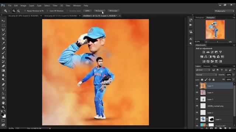Select the Quick Selection tool
Image resolution: width=236 pixels, height=132 pixels.
pyautogui.click(x=3, y=34)
